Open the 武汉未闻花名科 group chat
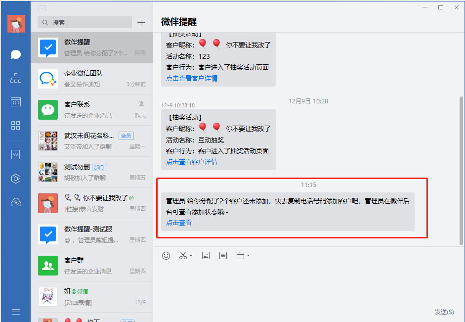 (x=92, y=141)
